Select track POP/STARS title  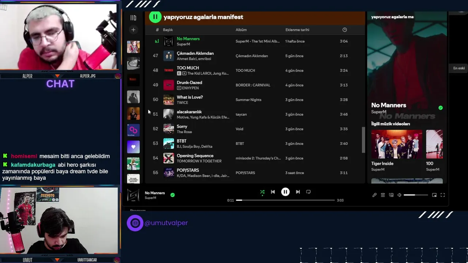(x=188, y=170)
